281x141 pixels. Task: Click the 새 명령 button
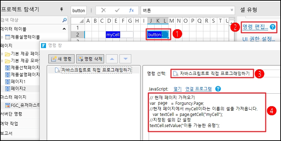(62, 59)
